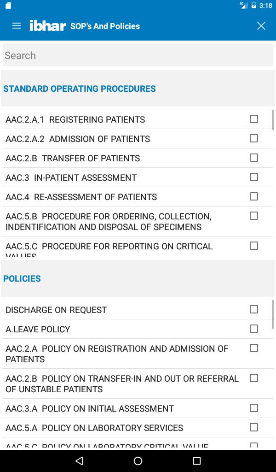
Task: Tick the Discharge On Request checkbox
Action: coord(254,309)
